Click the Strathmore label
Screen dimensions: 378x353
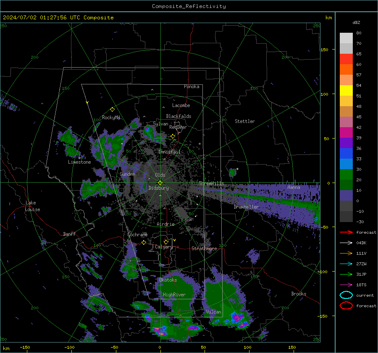click(x=204, y=248)
